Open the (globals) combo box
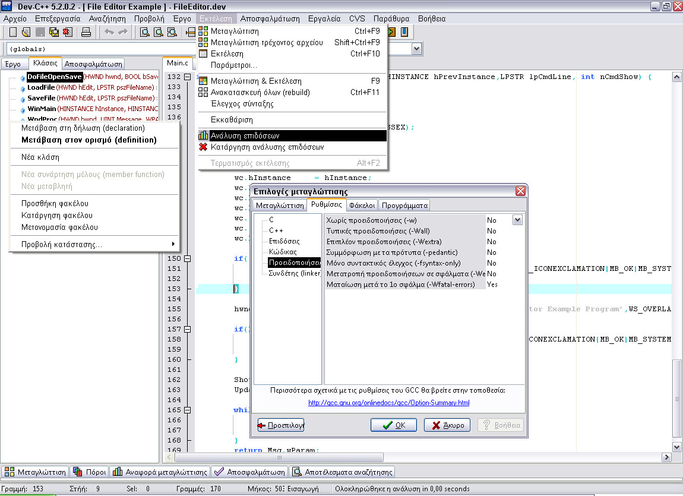Screen dimensions: 683x496 [x=100, y=49]
